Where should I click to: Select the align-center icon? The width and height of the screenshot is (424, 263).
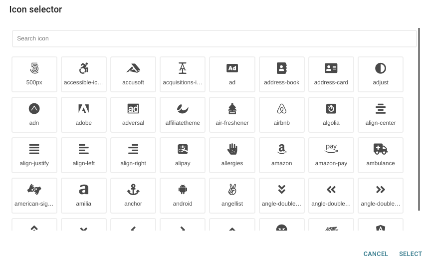(x=381, y=115)
